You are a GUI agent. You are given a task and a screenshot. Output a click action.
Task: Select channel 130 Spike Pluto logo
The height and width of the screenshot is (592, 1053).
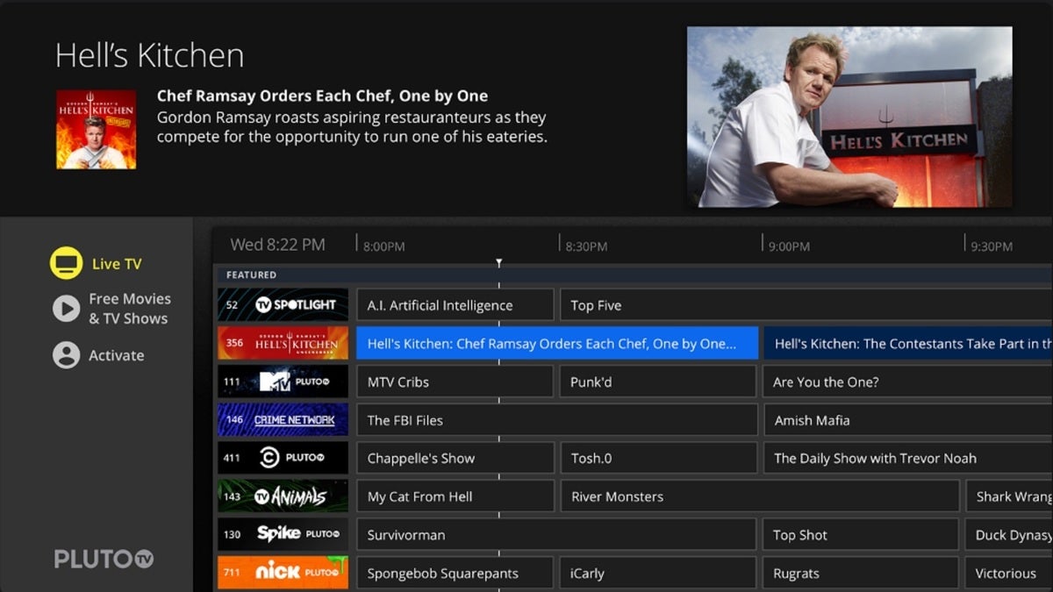pyautogui.click(x=283, y=534)
